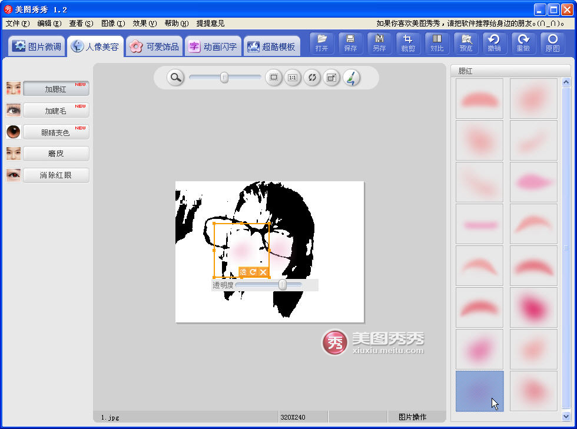Click the paintbrush icon above the canvas

pyautogui.click(x=351, y=78)
